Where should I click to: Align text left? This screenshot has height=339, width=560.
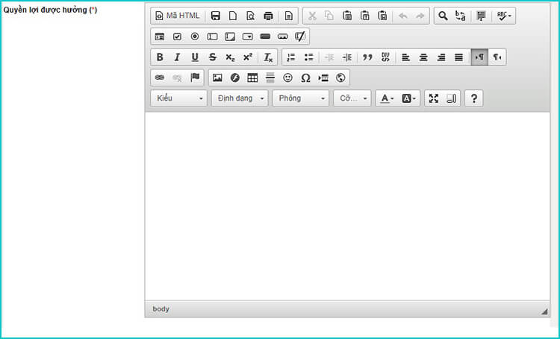click(405, 57)
